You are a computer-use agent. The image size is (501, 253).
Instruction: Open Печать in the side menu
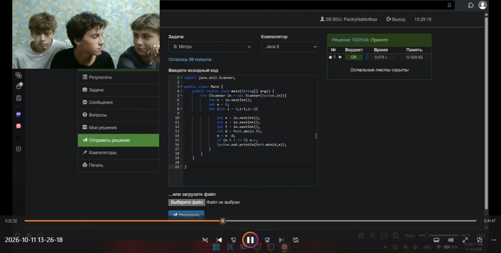tap(118, 165)
